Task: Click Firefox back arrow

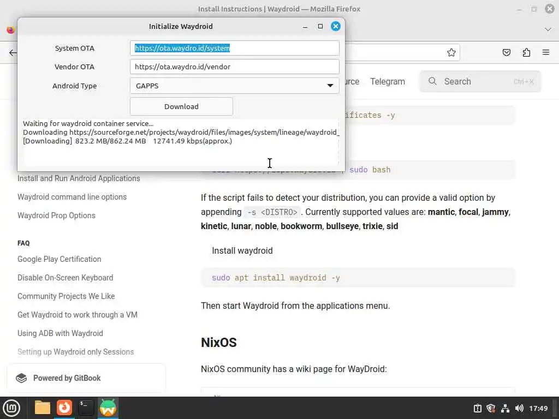Action: point(13,53)
